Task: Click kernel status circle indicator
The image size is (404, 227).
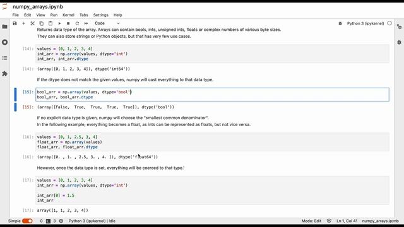Action: tap(389, 23)
